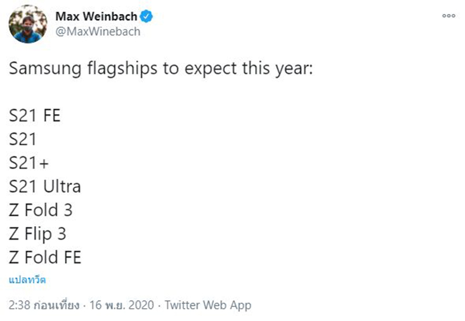Click the แปลทวีต translate link
This screenshot has height=321, width=465.
(x=27, y=280)
